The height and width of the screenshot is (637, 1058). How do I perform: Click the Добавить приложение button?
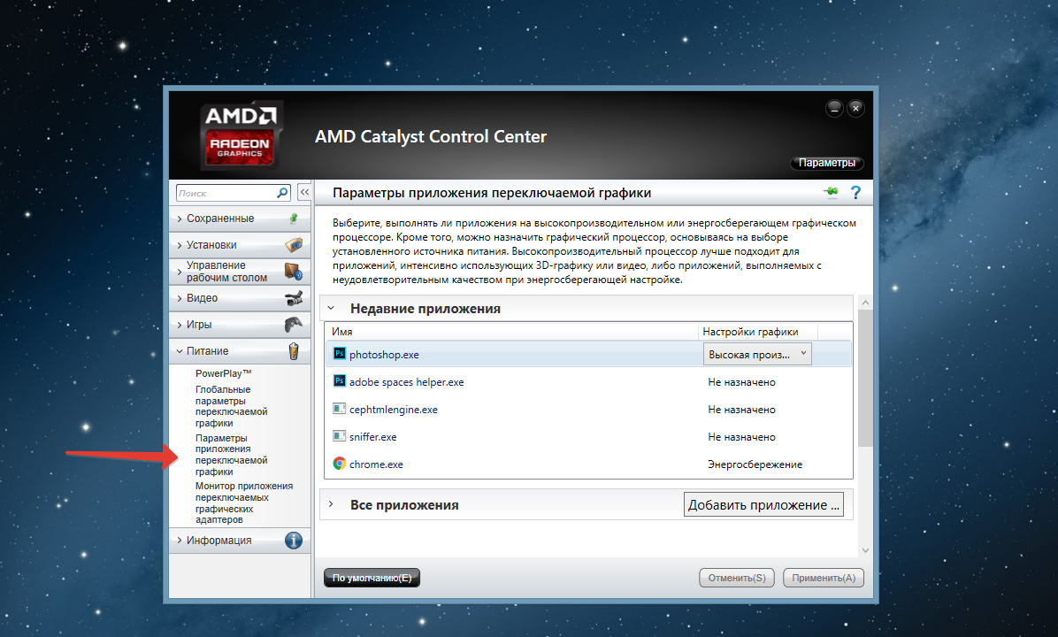tap(763, 504)
